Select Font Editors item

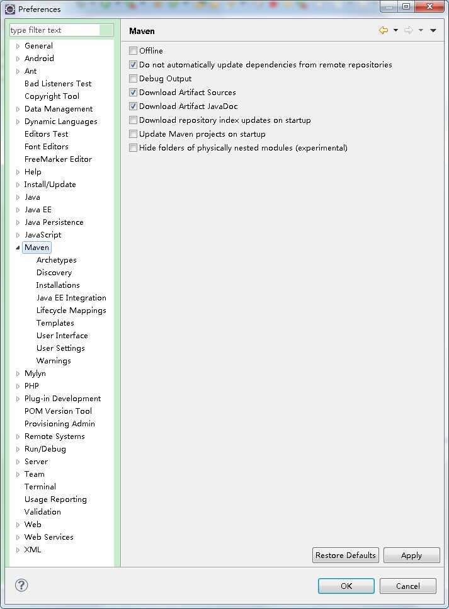point(46,146)
